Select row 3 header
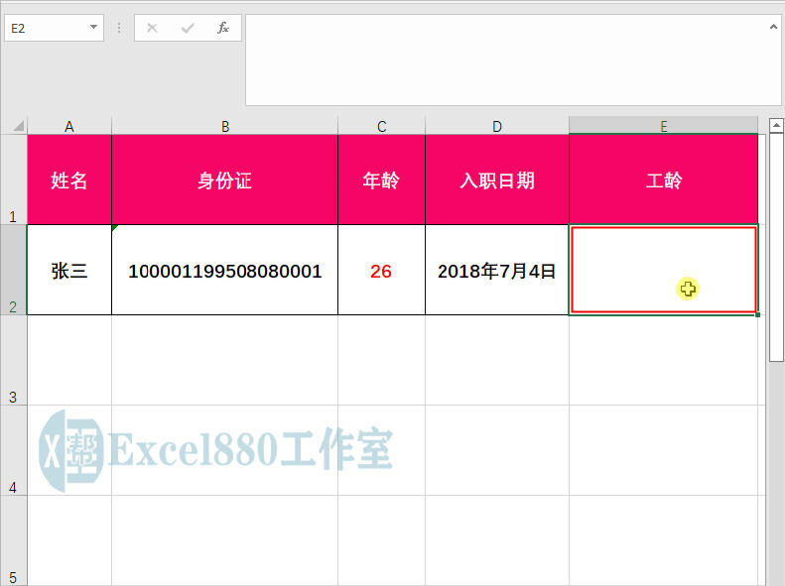Screen dimensions: 785x586 [14, 360]
